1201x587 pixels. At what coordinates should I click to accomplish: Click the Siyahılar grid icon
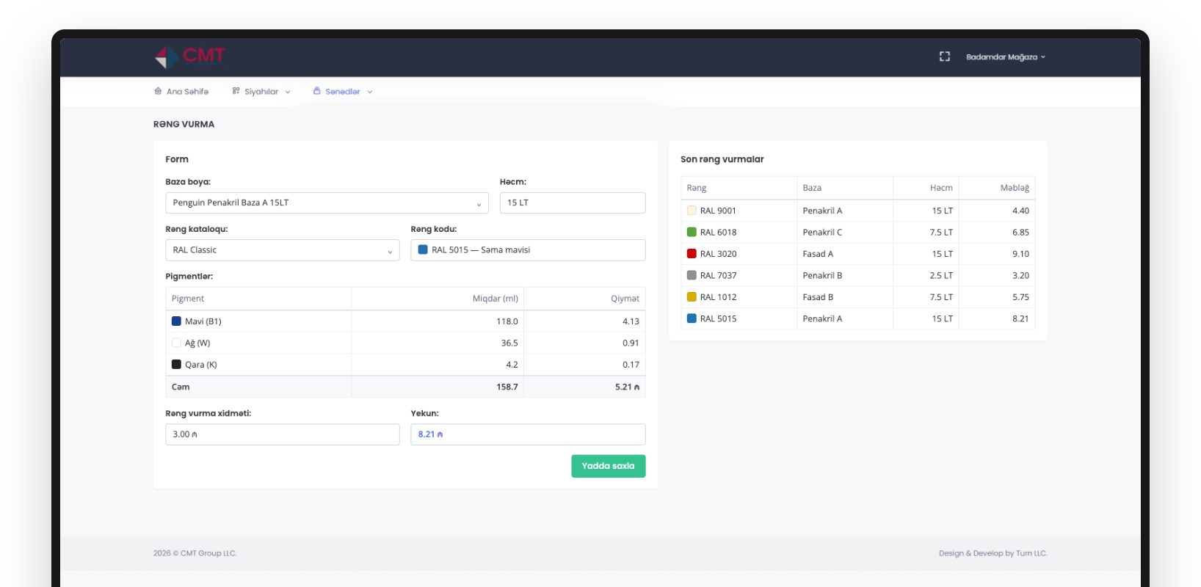point(236,91)
